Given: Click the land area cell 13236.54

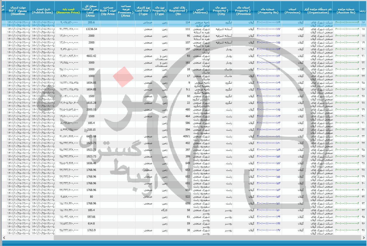Looking at the screenshot, I should (x=91, y=29).
